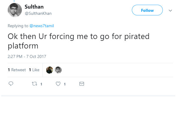Click the 'Replying to' label
177x133 pixels.
(x=18, y=26)
